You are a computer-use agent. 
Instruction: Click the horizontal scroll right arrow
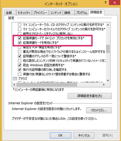(104, 85)
